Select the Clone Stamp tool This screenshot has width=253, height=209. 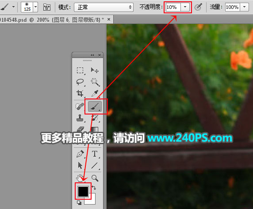(x=80, y=118)
